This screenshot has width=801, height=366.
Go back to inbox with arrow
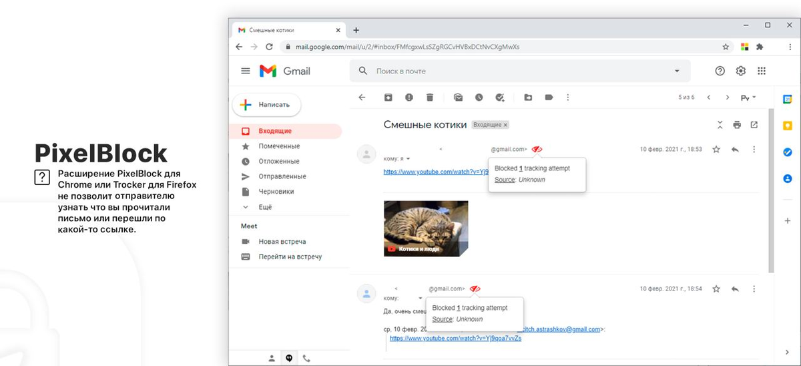tap(362, 97)
